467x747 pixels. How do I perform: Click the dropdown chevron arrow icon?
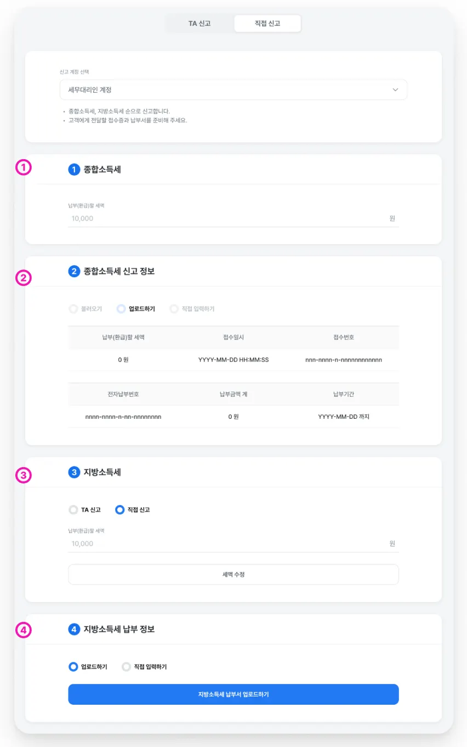pyautogui.click(x=395, y=89)
